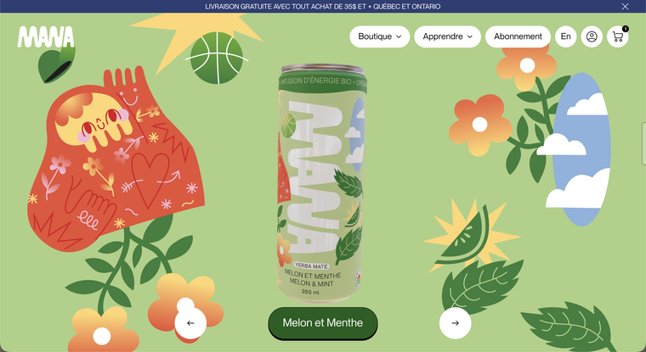
Task: Switch site language to En
Action: tap(565, 36)
